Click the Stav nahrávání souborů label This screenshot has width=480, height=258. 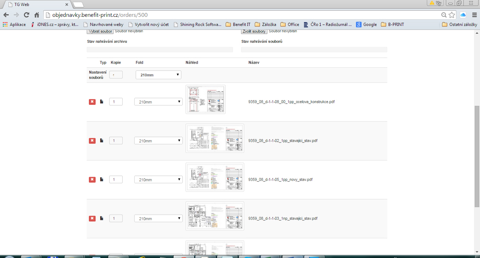click(x=262, y=42)
